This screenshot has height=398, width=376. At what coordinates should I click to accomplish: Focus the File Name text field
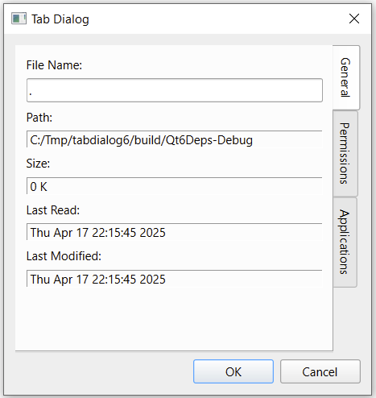pos(175,90)
